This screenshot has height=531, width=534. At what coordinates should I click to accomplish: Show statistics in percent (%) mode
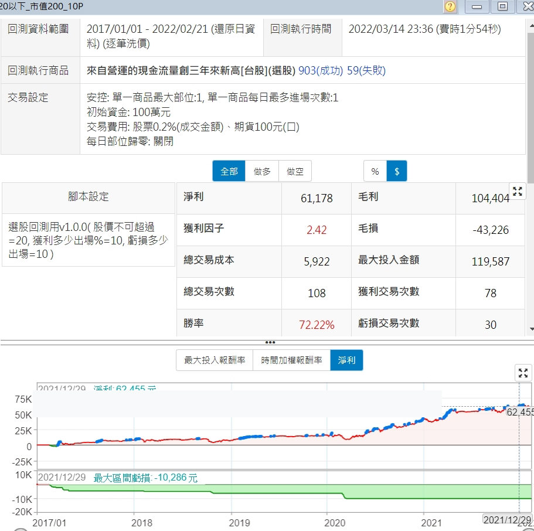click(x=375, y=171)
